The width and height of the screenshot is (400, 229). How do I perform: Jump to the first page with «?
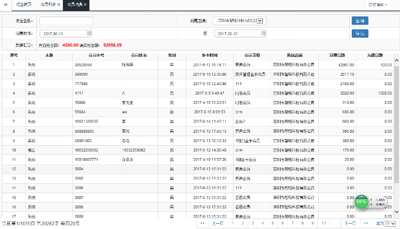(x=202, y=223)
